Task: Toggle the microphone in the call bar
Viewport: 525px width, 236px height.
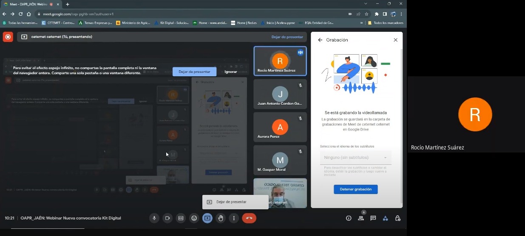Action: point(154,218)
